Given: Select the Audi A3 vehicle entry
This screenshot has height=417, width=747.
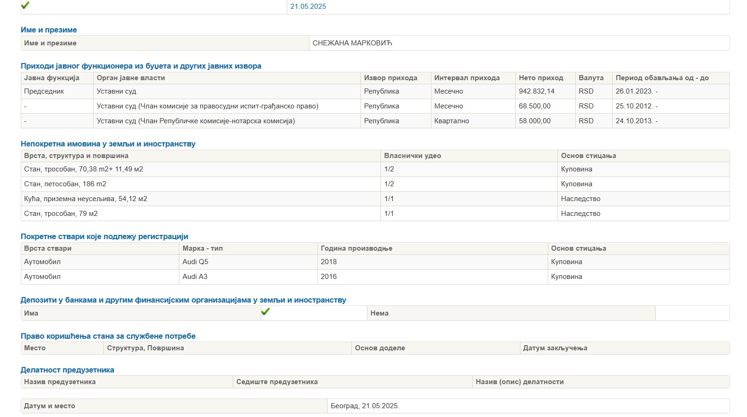Looking at the screenshot, I should point(195,277).
